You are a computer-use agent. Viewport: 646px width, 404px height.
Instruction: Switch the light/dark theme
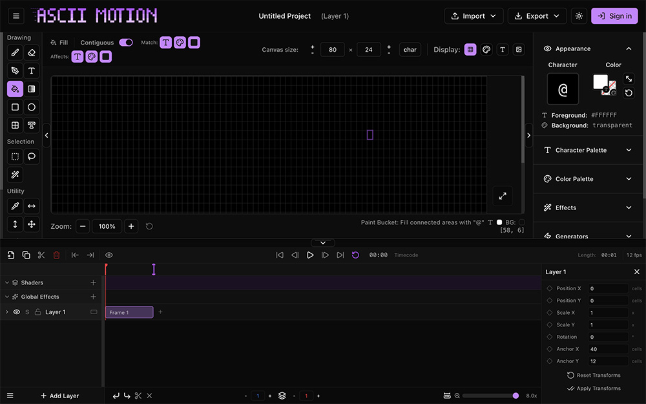[x=579, y=16]
